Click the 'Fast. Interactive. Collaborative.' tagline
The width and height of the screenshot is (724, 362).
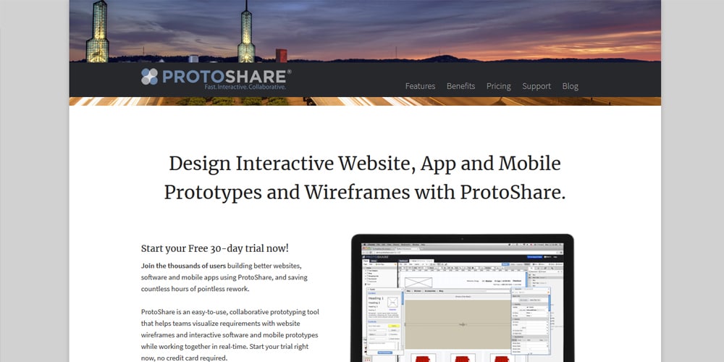245,87
